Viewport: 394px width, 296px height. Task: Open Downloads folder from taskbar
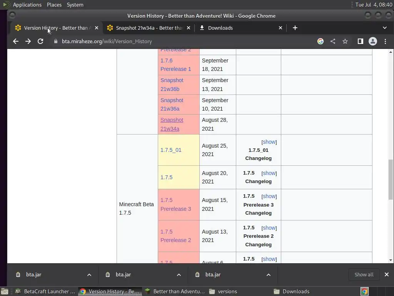(292, 291)
